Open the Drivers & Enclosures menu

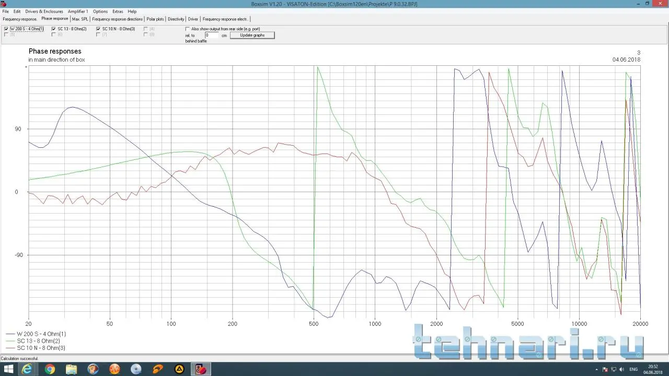click(44, 11)
